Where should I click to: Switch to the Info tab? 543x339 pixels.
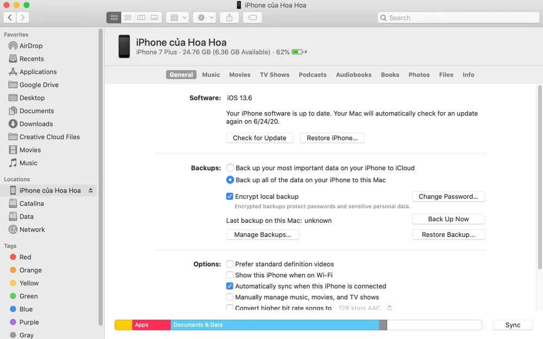468,75
